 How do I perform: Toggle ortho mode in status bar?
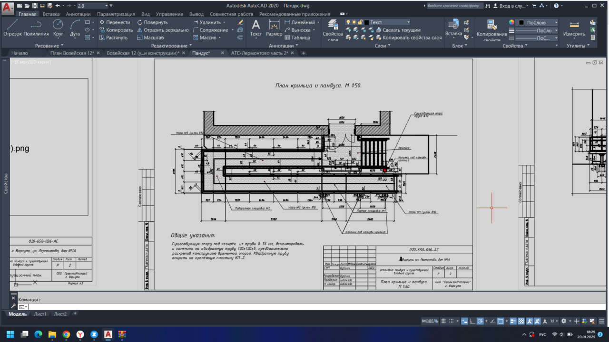click(472, 321)
